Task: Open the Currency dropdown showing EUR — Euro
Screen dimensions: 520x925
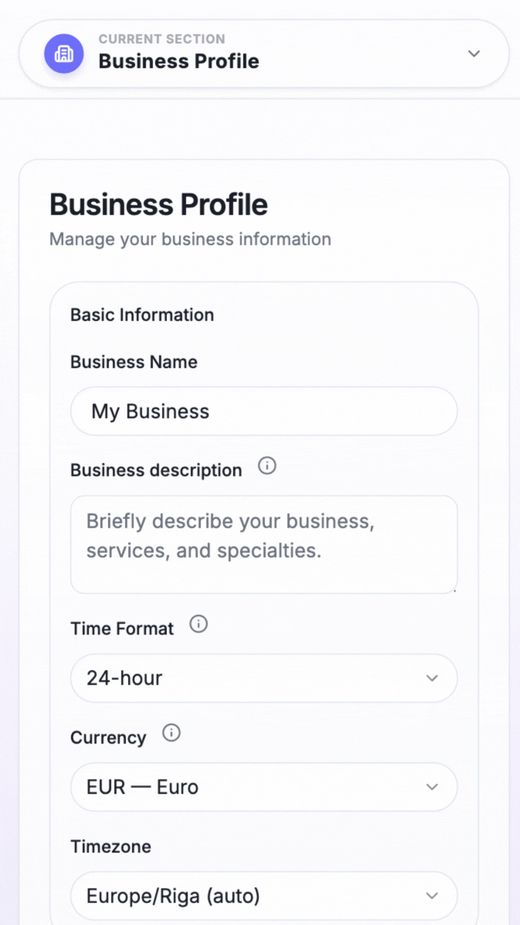Action: click(x=264, y=786)
